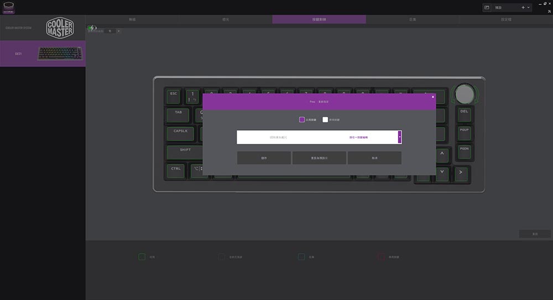Open the lighting tab beside key mapping
Viewport: 553px width, 300px height.
tap(226, 19)
